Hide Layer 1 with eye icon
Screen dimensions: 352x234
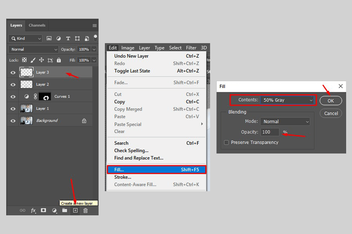13,109
